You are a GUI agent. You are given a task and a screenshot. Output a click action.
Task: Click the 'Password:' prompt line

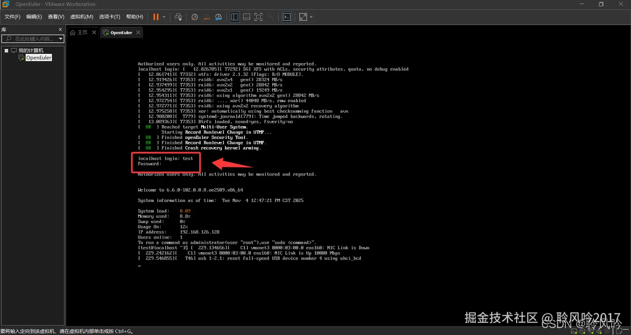click(x=150, y=164)
